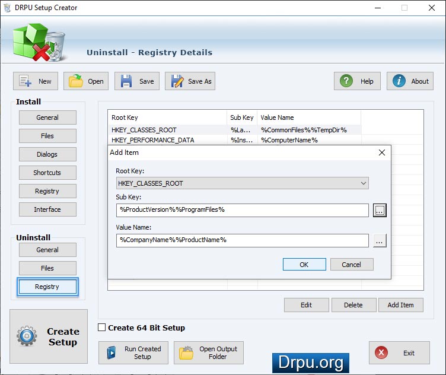Open Install General section
This screenshot has width=446, height=375.
click(47, 117)
